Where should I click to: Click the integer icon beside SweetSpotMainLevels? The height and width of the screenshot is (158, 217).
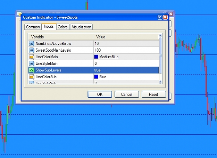(x=32, y=50)
